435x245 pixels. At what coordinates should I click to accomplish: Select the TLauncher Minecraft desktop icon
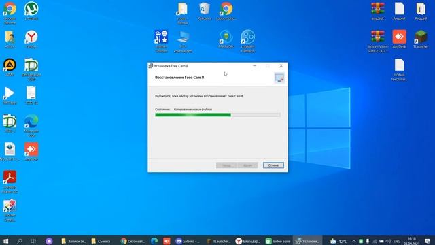click(x=421, y=39)
